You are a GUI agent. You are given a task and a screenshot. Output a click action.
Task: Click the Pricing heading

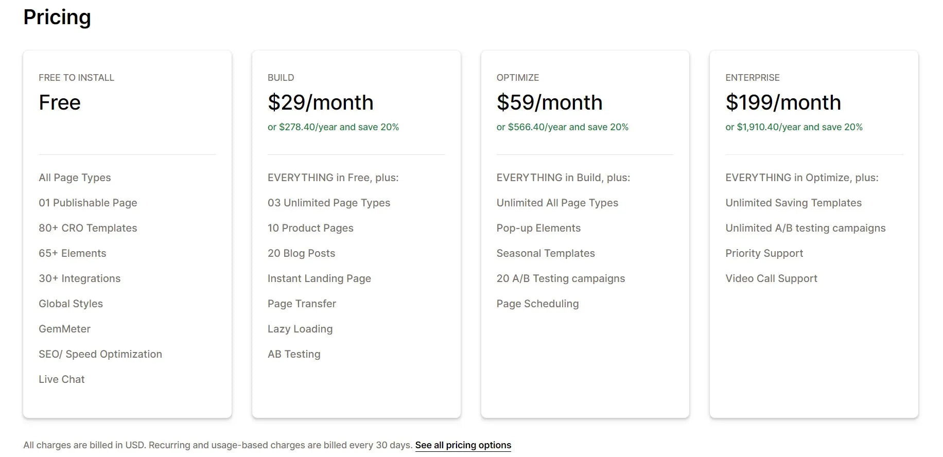tap(57, 17)
